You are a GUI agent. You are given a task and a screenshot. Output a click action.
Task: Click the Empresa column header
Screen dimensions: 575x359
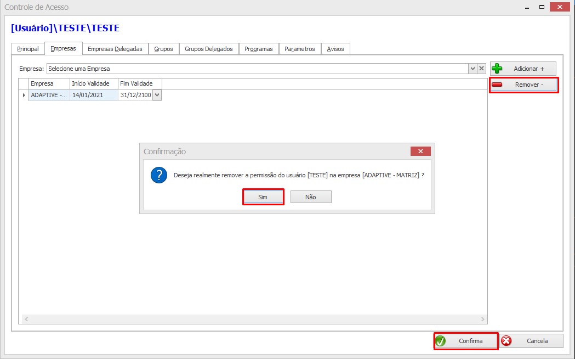[x=49, y=83]
